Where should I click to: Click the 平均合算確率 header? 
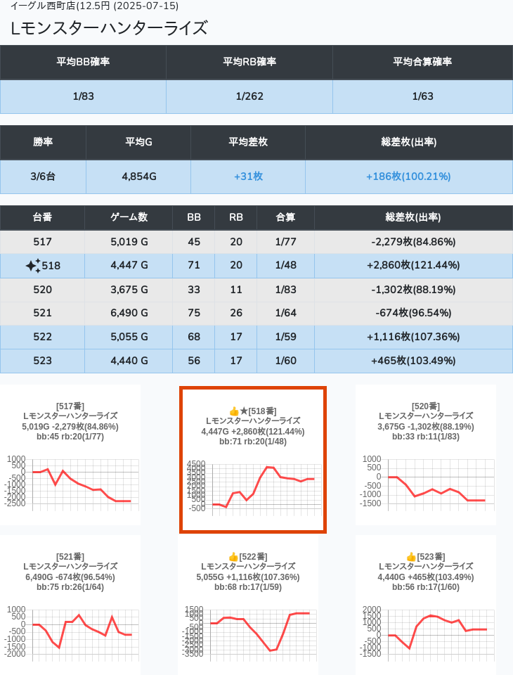pos(422,62)
